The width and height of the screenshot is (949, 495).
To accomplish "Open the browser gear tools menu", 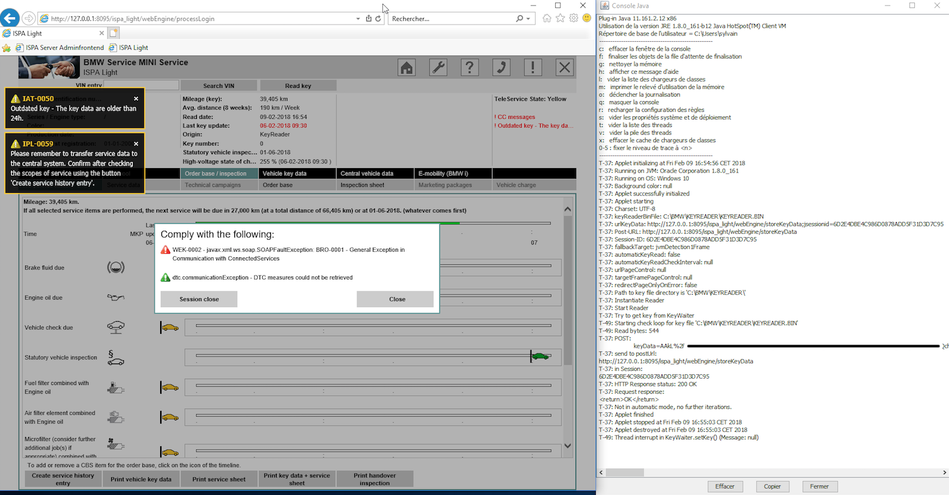I will (574, 18).
